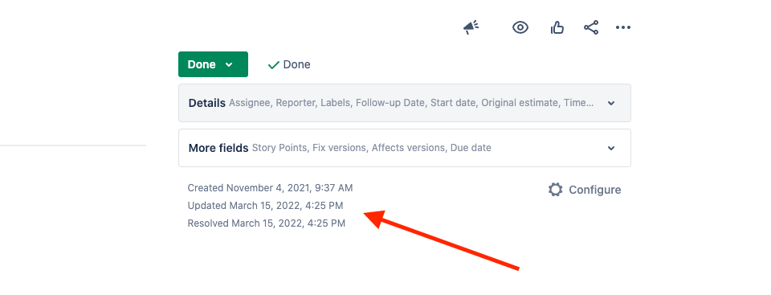Toggle the eye watch icon
Screen dimensions: 771x295
coord(520,27)
